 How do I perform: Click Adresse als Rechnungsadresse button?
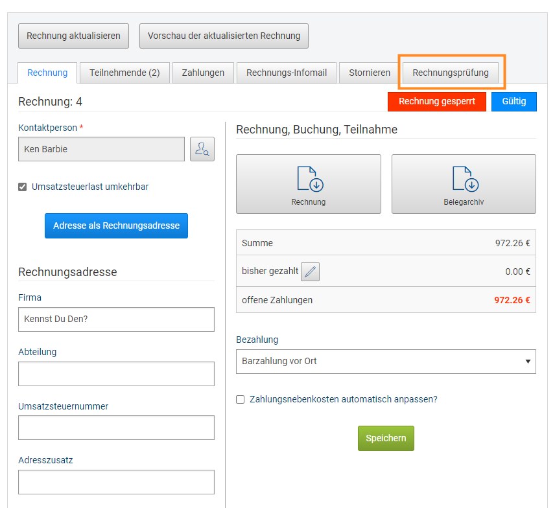tap(116, 226)
